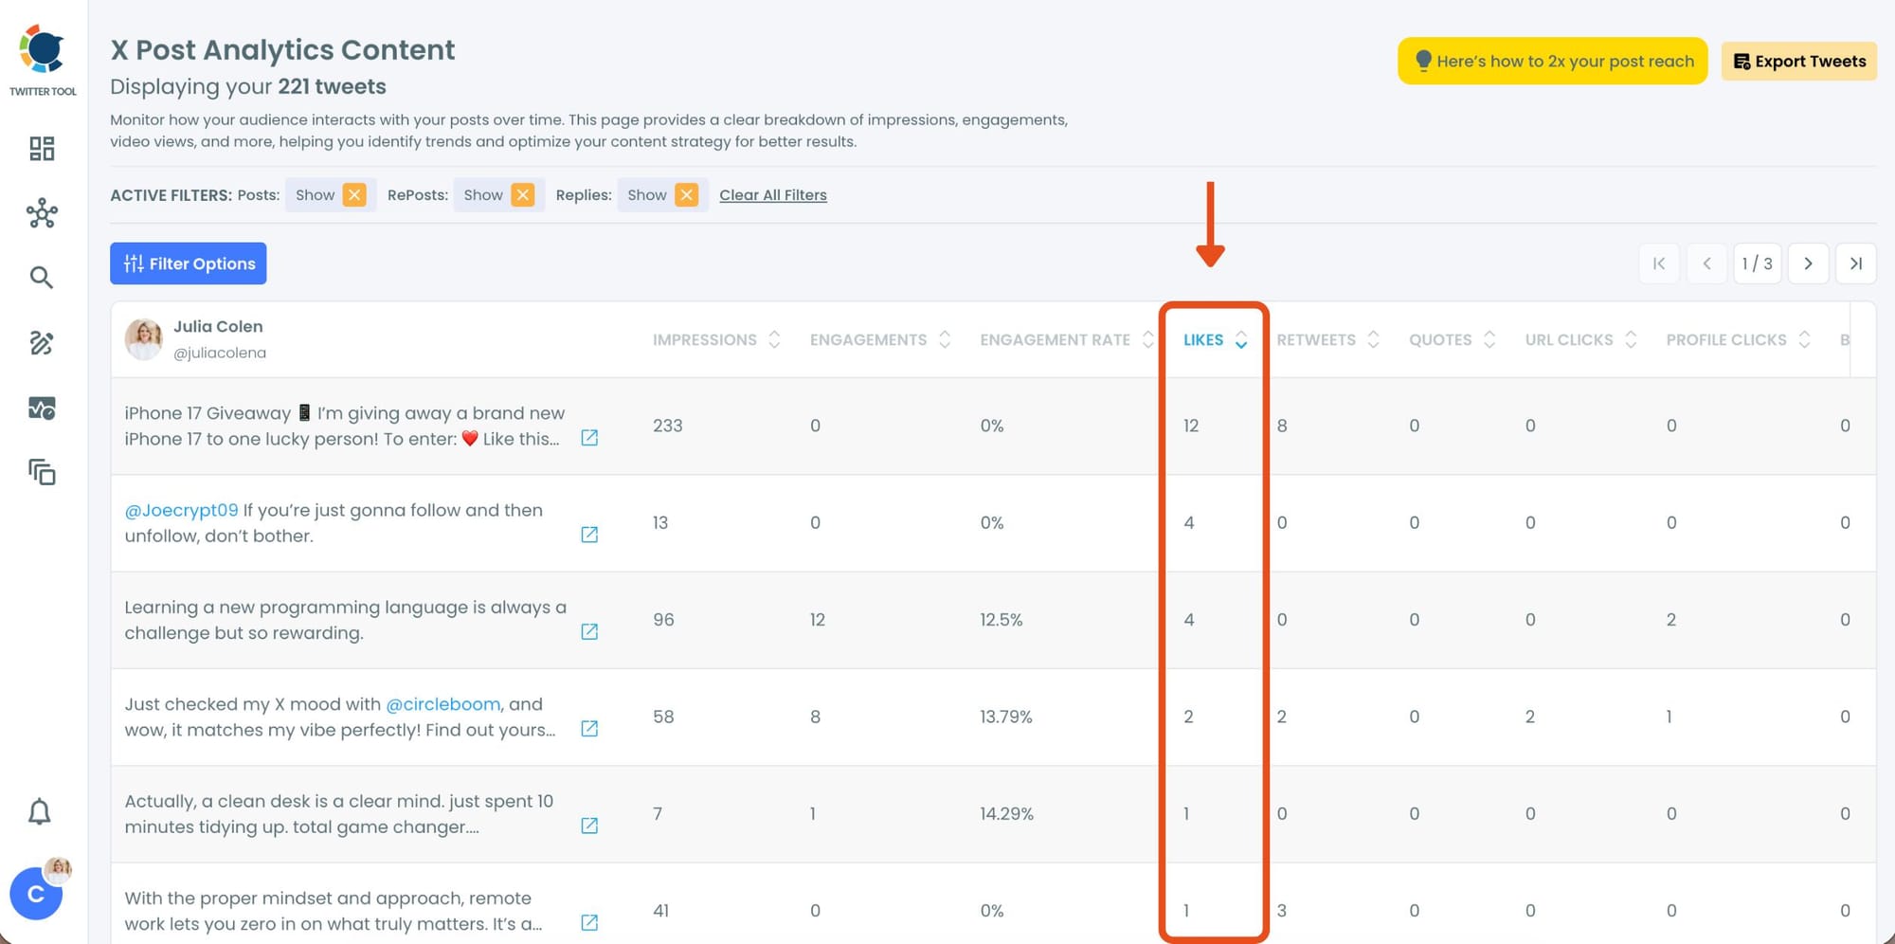Remove the Posts: Show filter
This screenshot has height=944, width=1895.
tap(354, 194)
